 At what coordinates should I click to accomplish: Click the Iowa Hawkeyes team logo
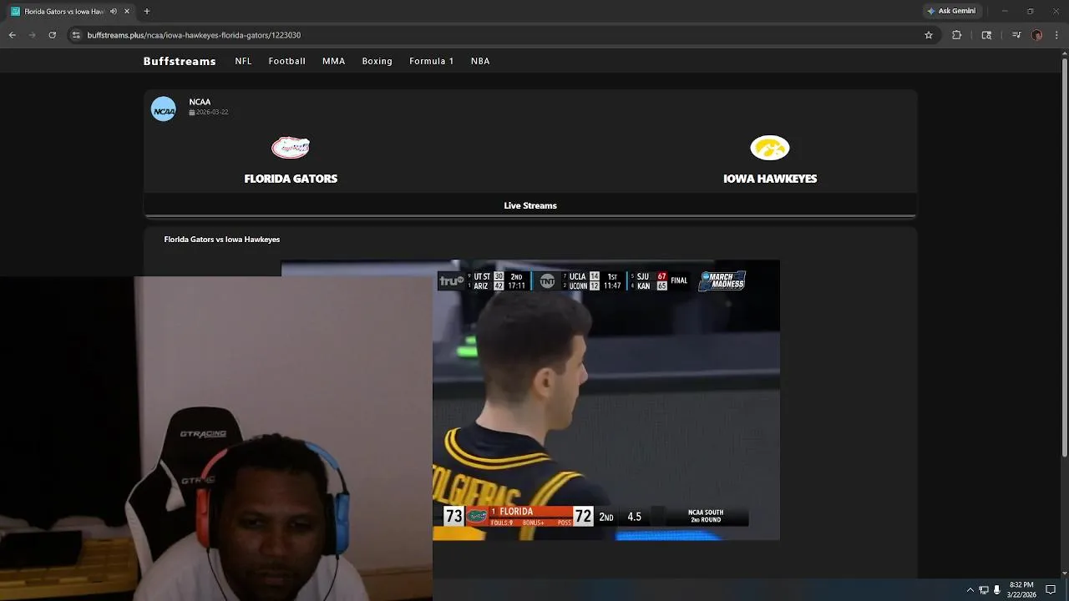click(770, 148)
